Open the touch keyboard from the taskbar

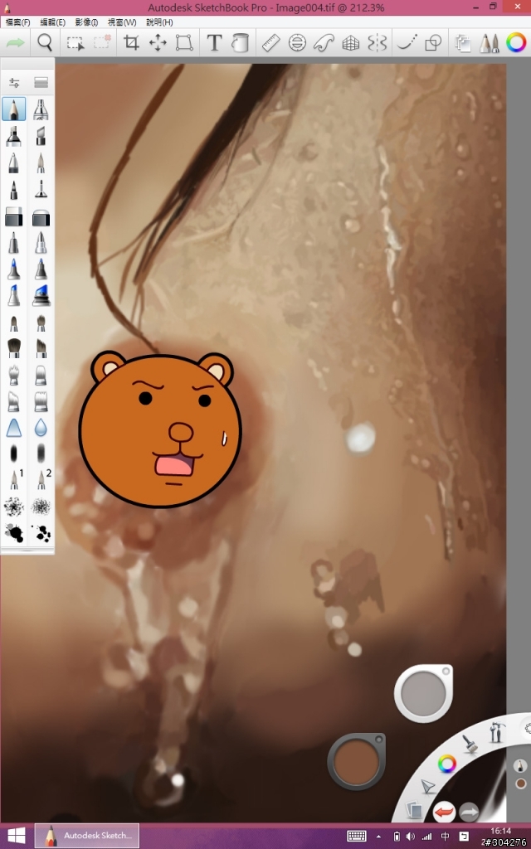(356, 837)
